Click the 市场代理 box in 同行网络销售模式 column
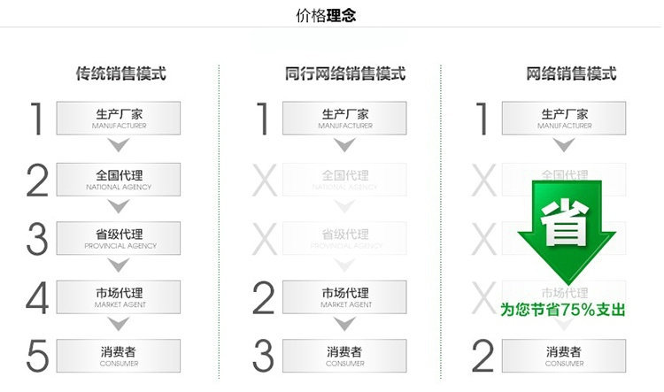Screen dimensions: 664x392 (x=344, y=297)
